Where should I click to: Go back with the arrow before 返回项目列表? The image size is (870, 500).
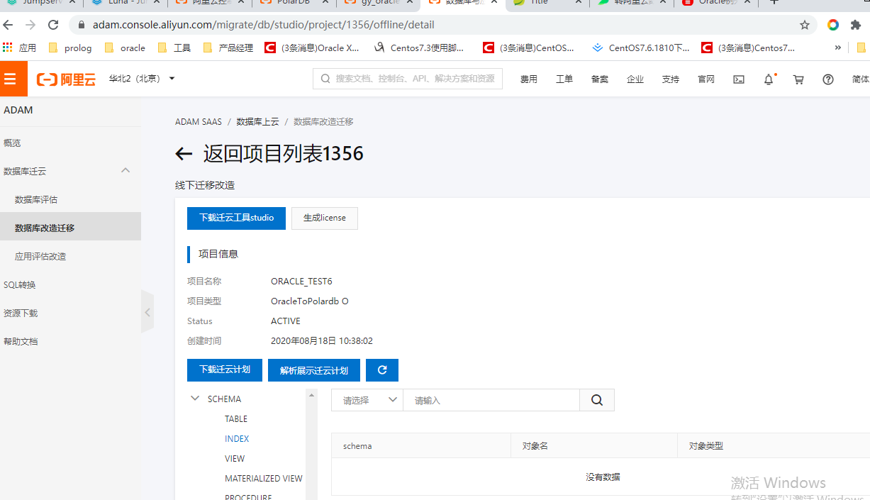tap(184, 154)
